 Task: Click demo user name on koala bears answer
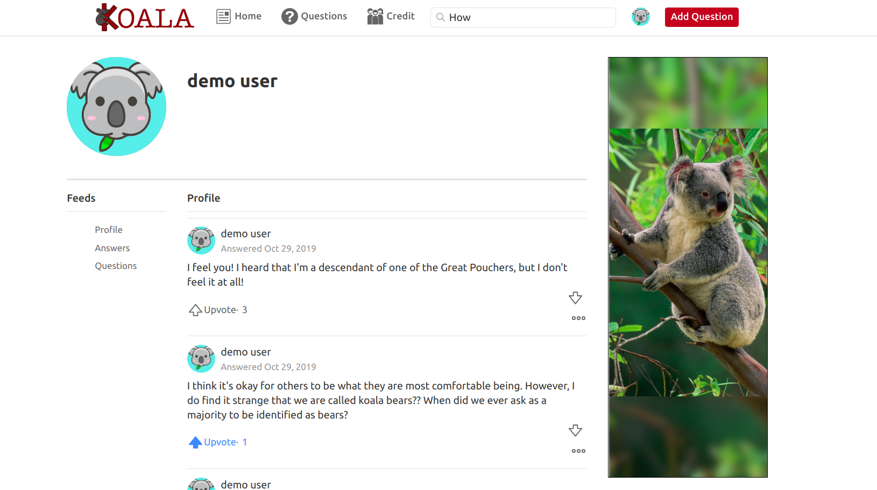click(x=246, y=352)
